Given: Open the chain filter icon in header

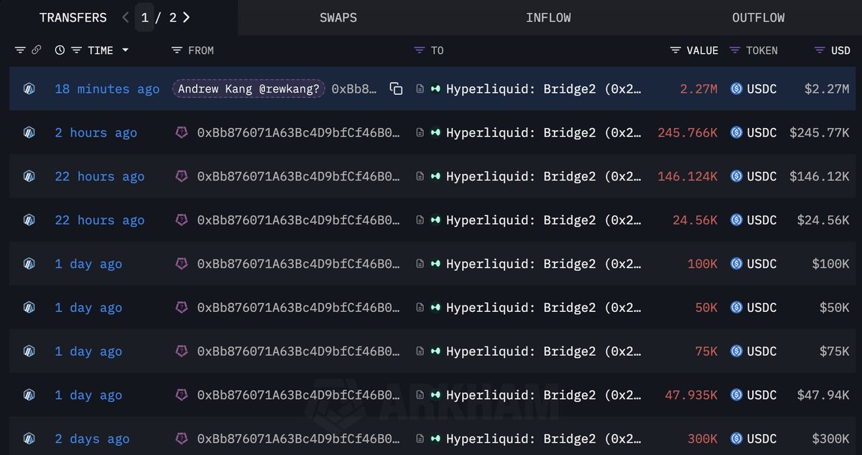Looking at the screenshot, I should [x=20, y=50].
